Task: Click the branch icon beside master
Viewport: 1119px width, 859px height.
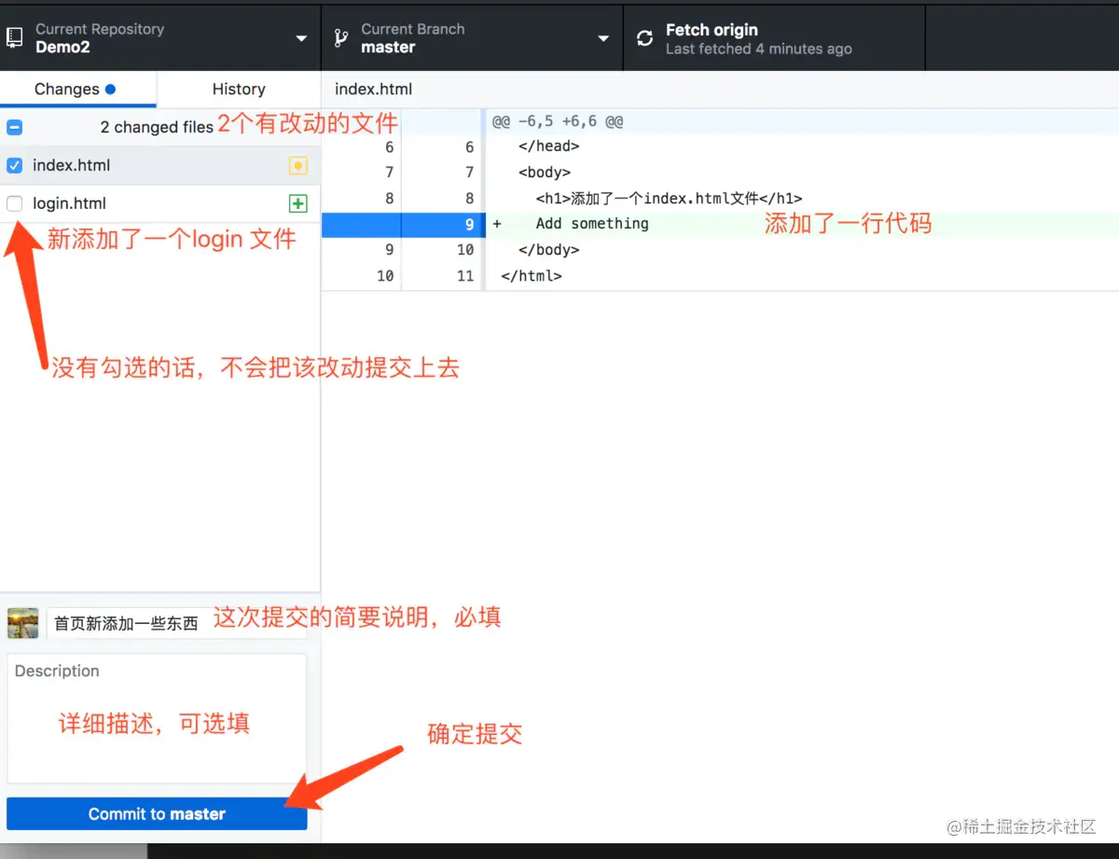Action: point(341,38)
